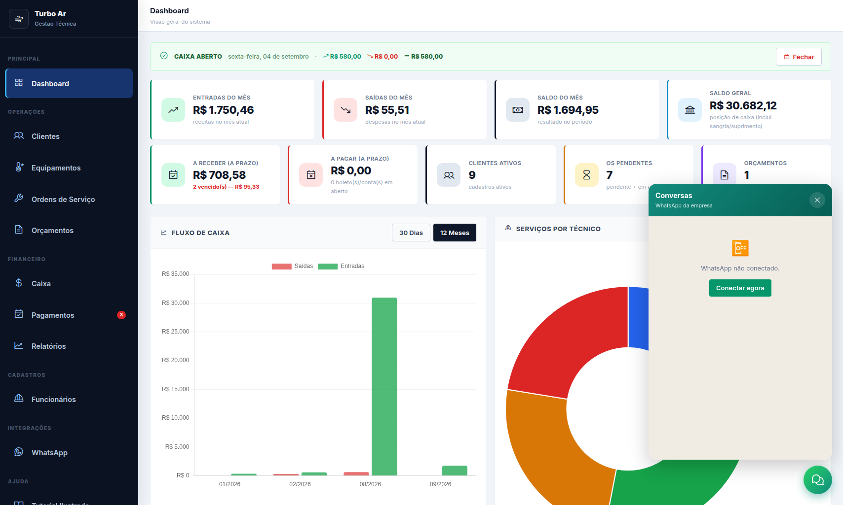The image size is (843, 505).
Task: Open the Caixa page
Action: tap(69, 283)
